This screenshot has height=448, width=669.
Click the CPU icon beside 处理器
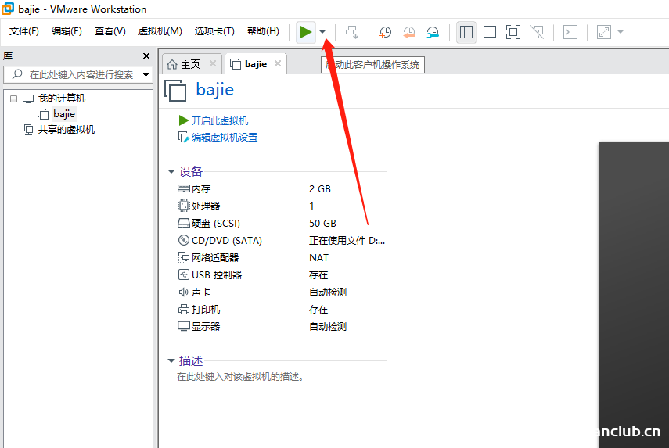pyautogui.click(x=183, y=206)
